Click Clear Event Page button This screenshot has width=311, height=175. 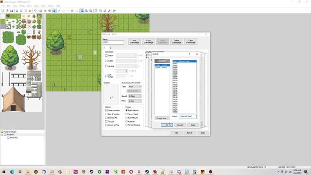[190, 41]
